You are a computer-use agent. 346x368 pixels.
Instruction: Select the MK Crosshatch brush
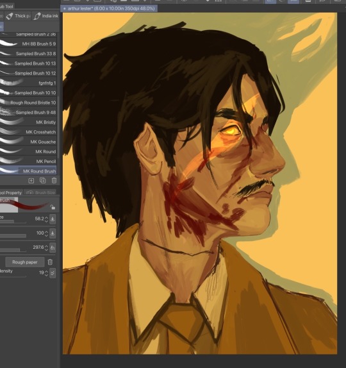click(28, 132)
